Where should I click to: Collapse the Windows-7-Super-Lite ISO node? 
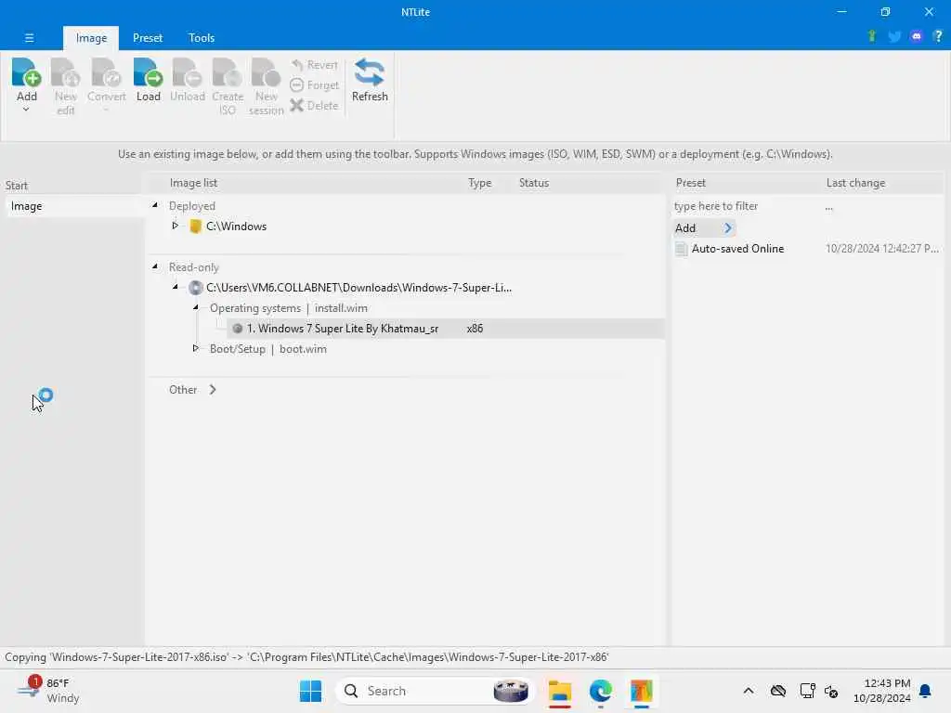176,287
